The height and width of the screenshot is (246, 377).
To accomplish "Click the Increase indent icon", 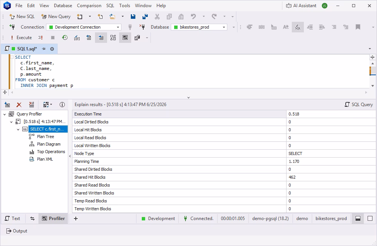I will [322, 27].
